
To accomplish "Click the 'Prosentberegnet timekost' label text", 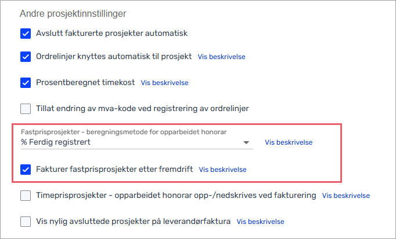I will tap(85, 82).
